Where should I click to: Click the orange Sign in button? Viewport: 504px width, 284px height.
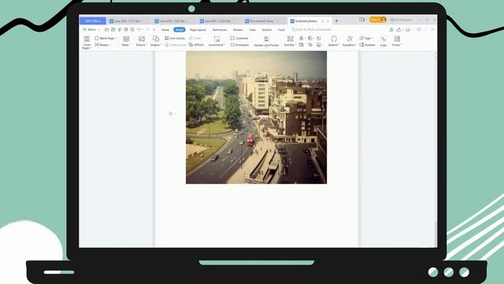click(378, 20)
